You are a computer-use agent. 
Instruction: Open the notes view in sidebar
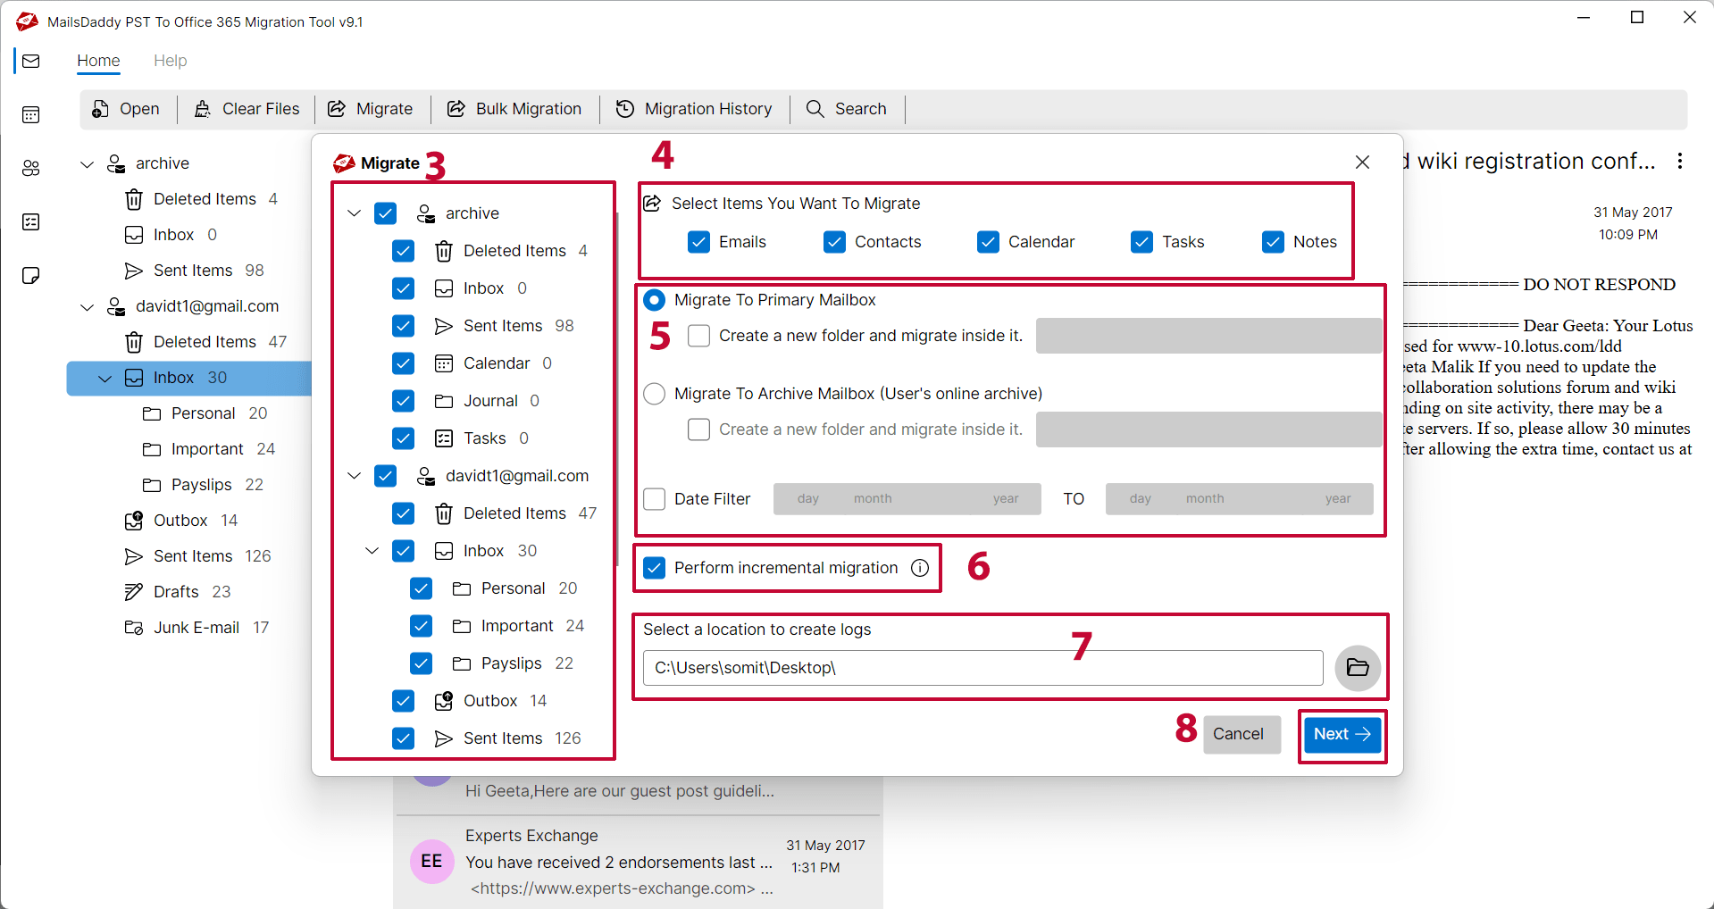pyautogui.click(x=31, y=275)
